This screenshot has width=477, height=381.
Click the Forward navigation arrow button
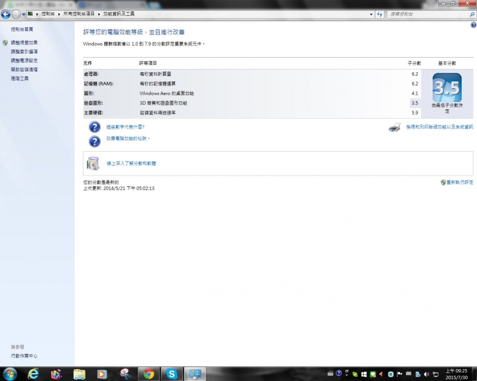[x=16, y=14]
